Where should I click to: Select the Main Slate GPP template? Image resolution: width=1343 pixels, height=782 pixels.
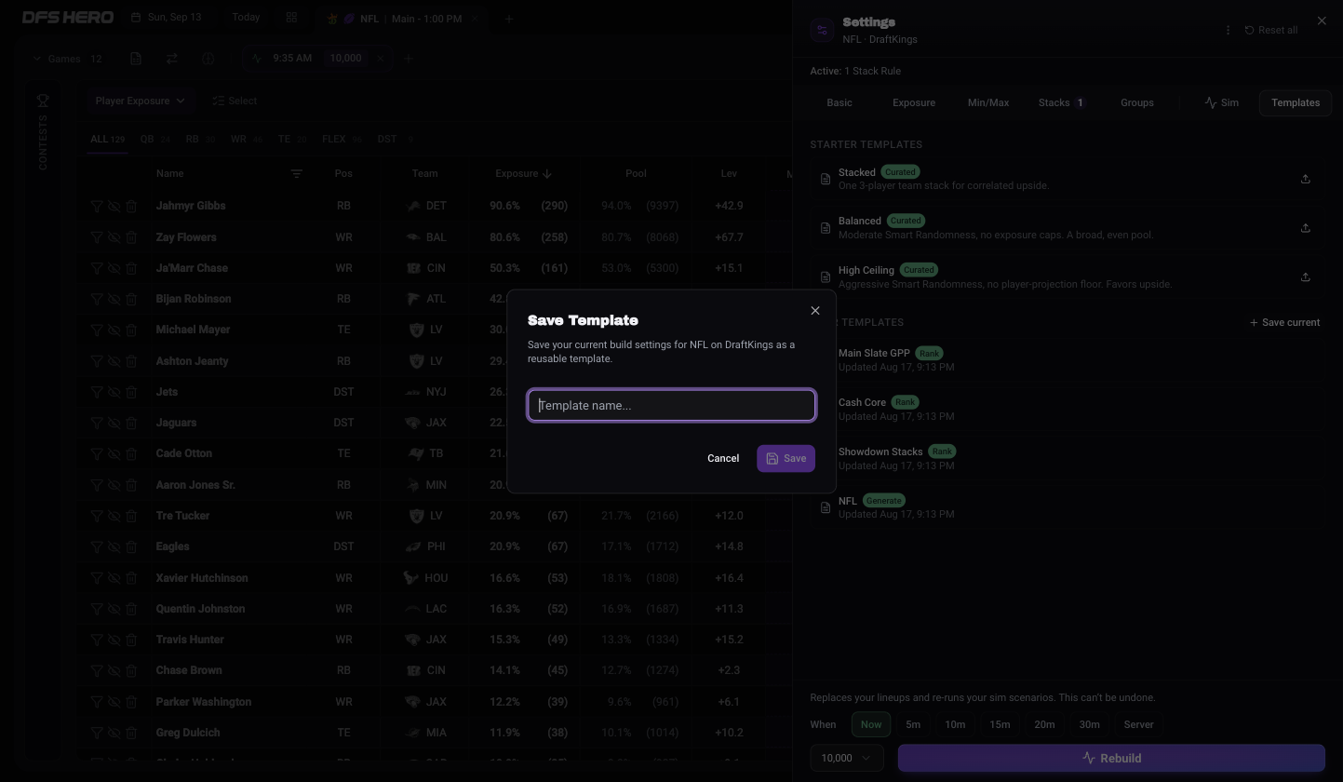1067,359
